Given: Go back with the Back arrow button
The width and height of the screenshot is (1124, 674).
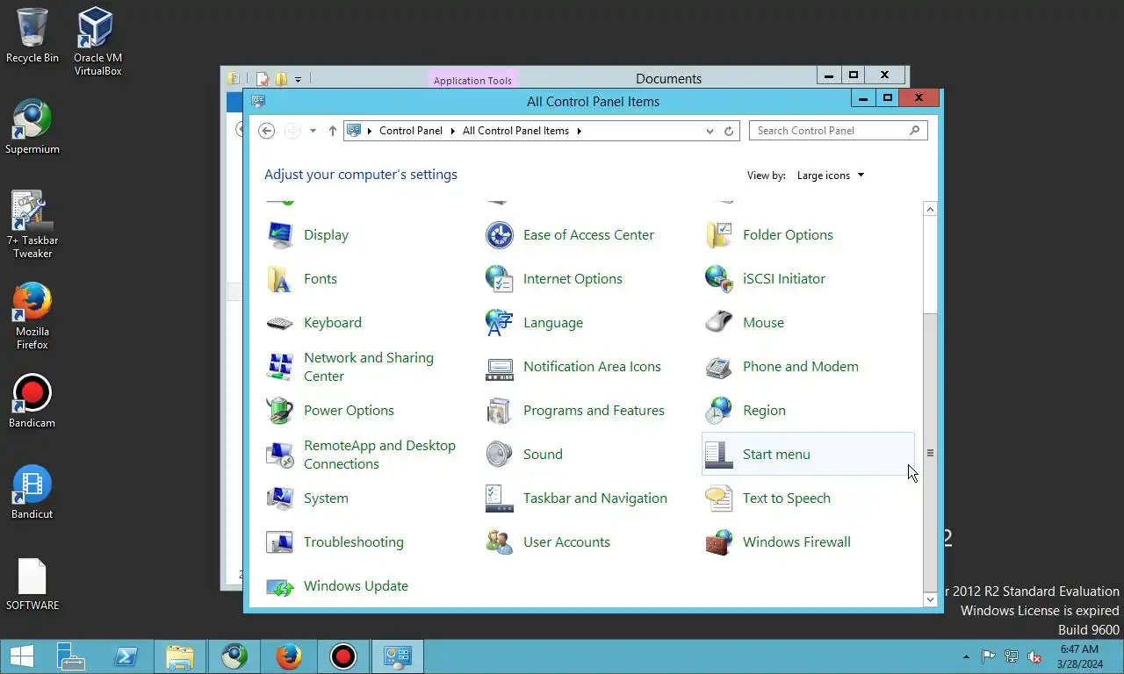Looking at the screenshot, I should point(267,131).
